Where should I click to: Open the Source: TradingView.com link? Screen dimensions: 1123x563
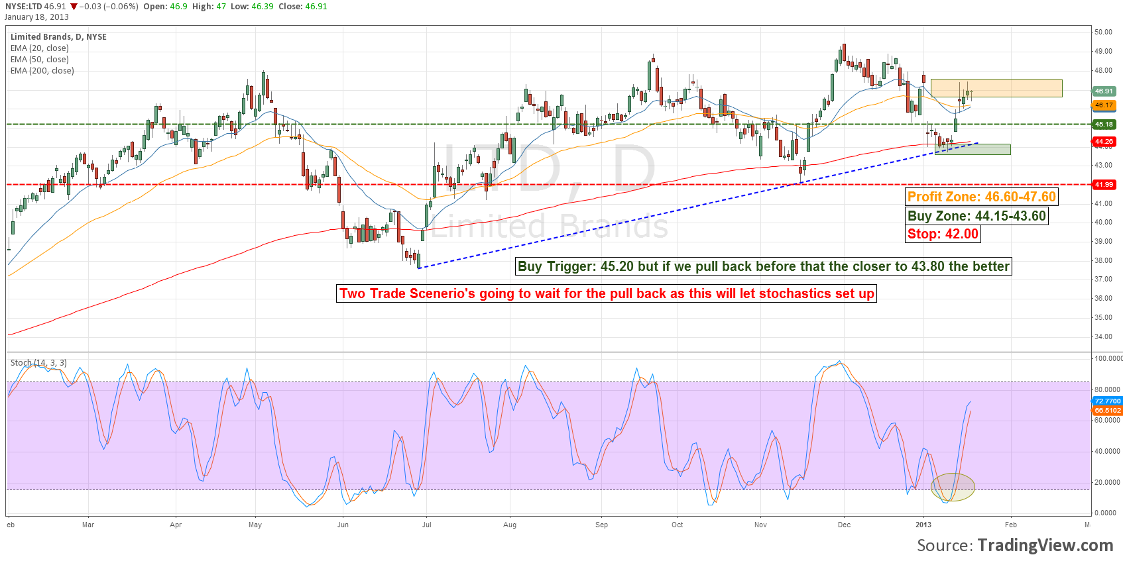[1014, 545]
